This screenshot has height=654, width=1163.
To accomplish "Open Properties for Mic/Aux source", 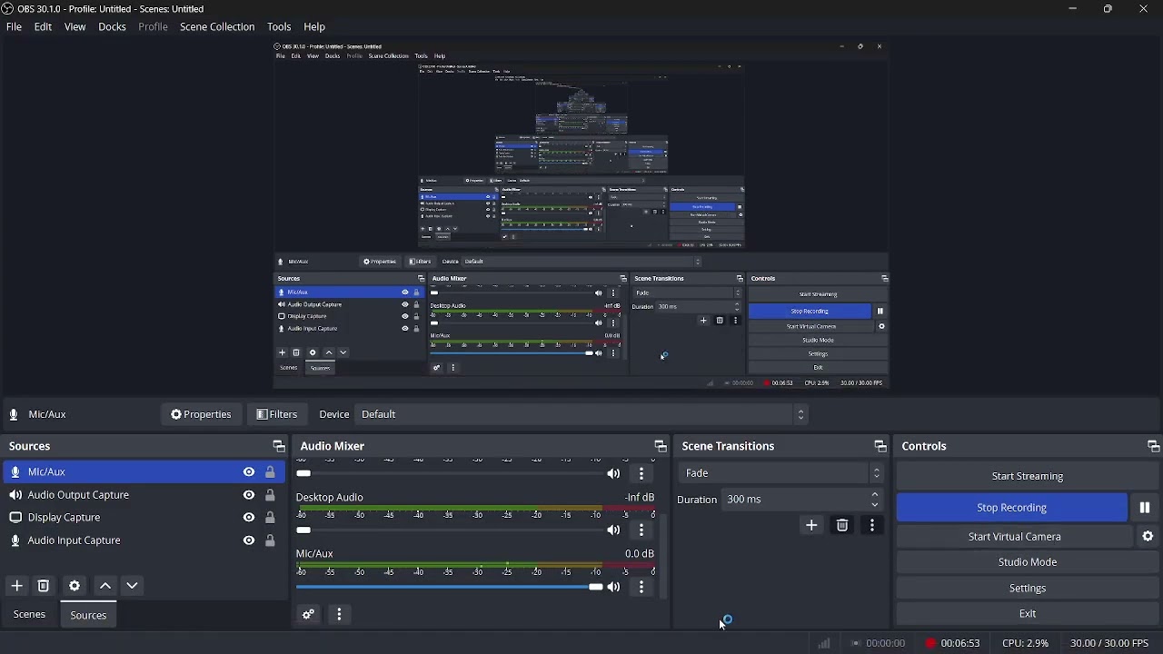I will click(201, 415).
